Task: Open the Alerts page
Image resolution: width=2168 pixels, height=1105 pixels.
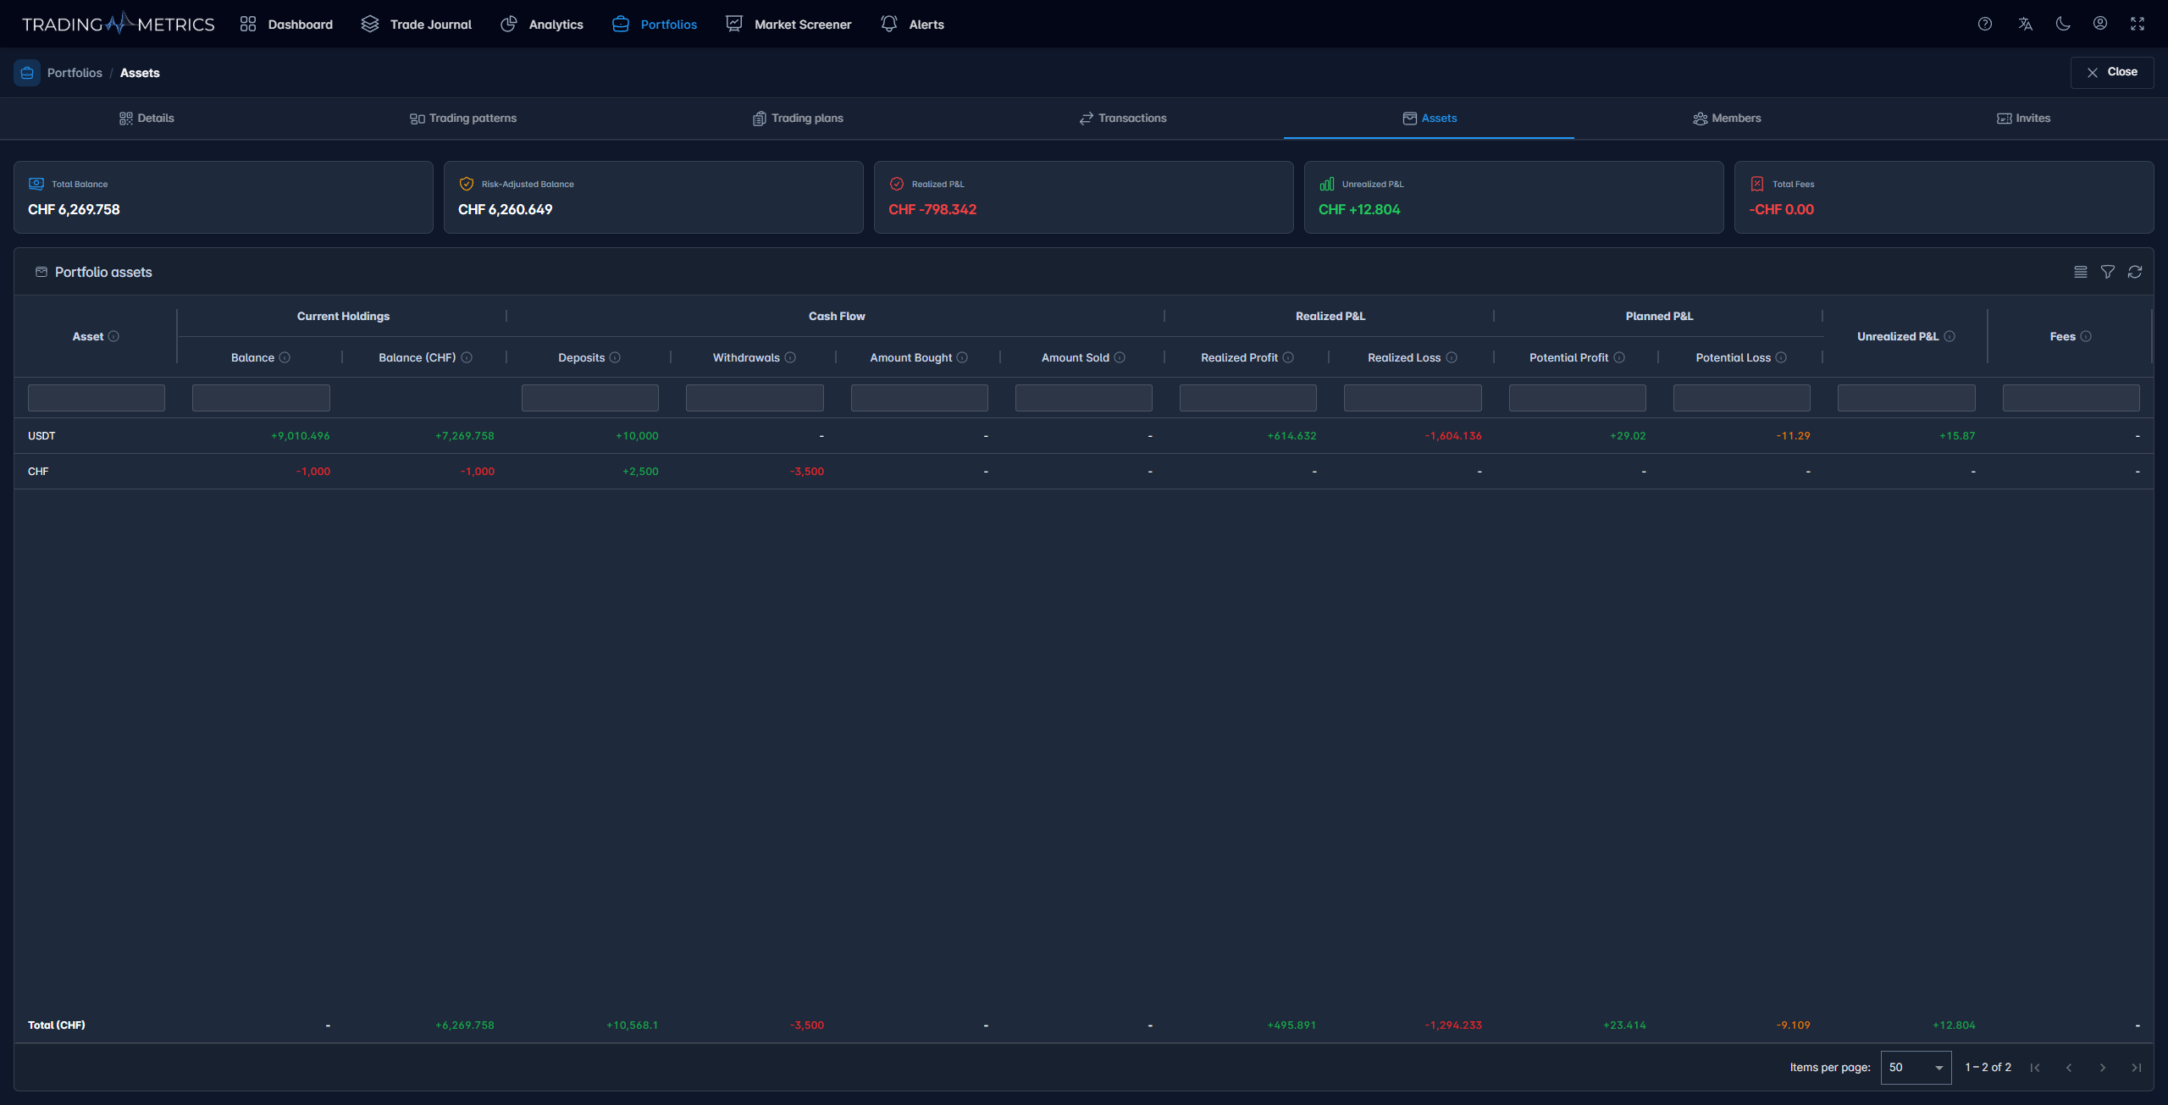Action: click(x=912, y=24)
